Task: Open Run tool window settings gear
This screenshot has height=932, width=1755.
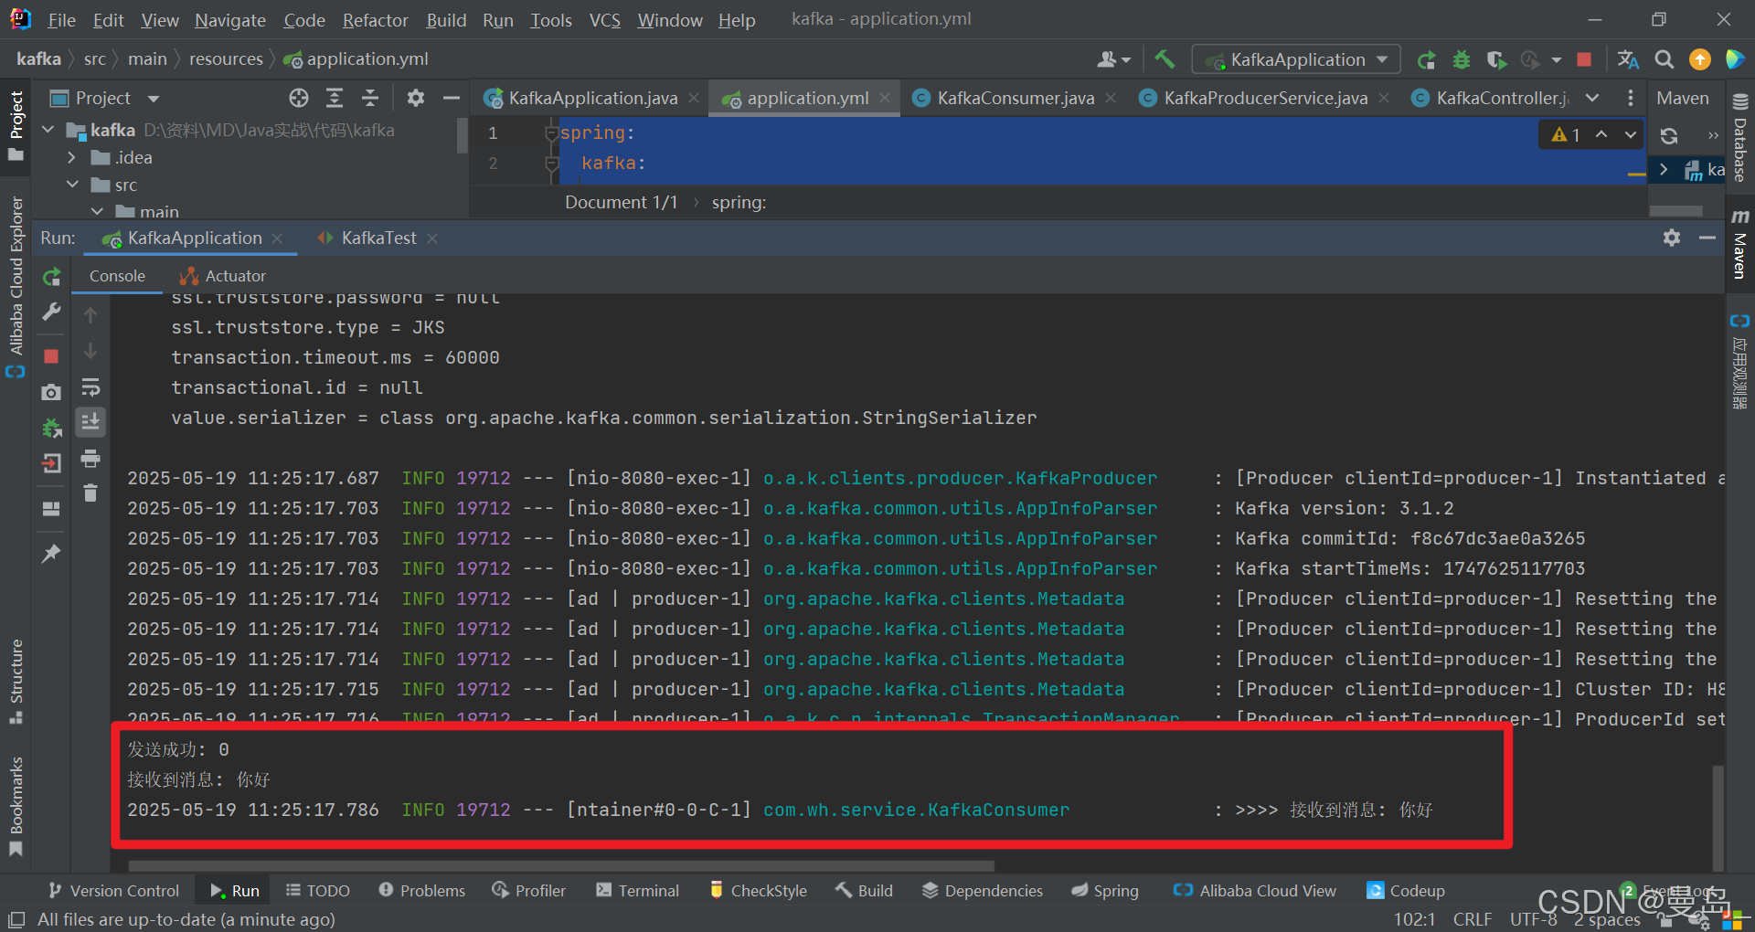Action: click(1672, 238)
